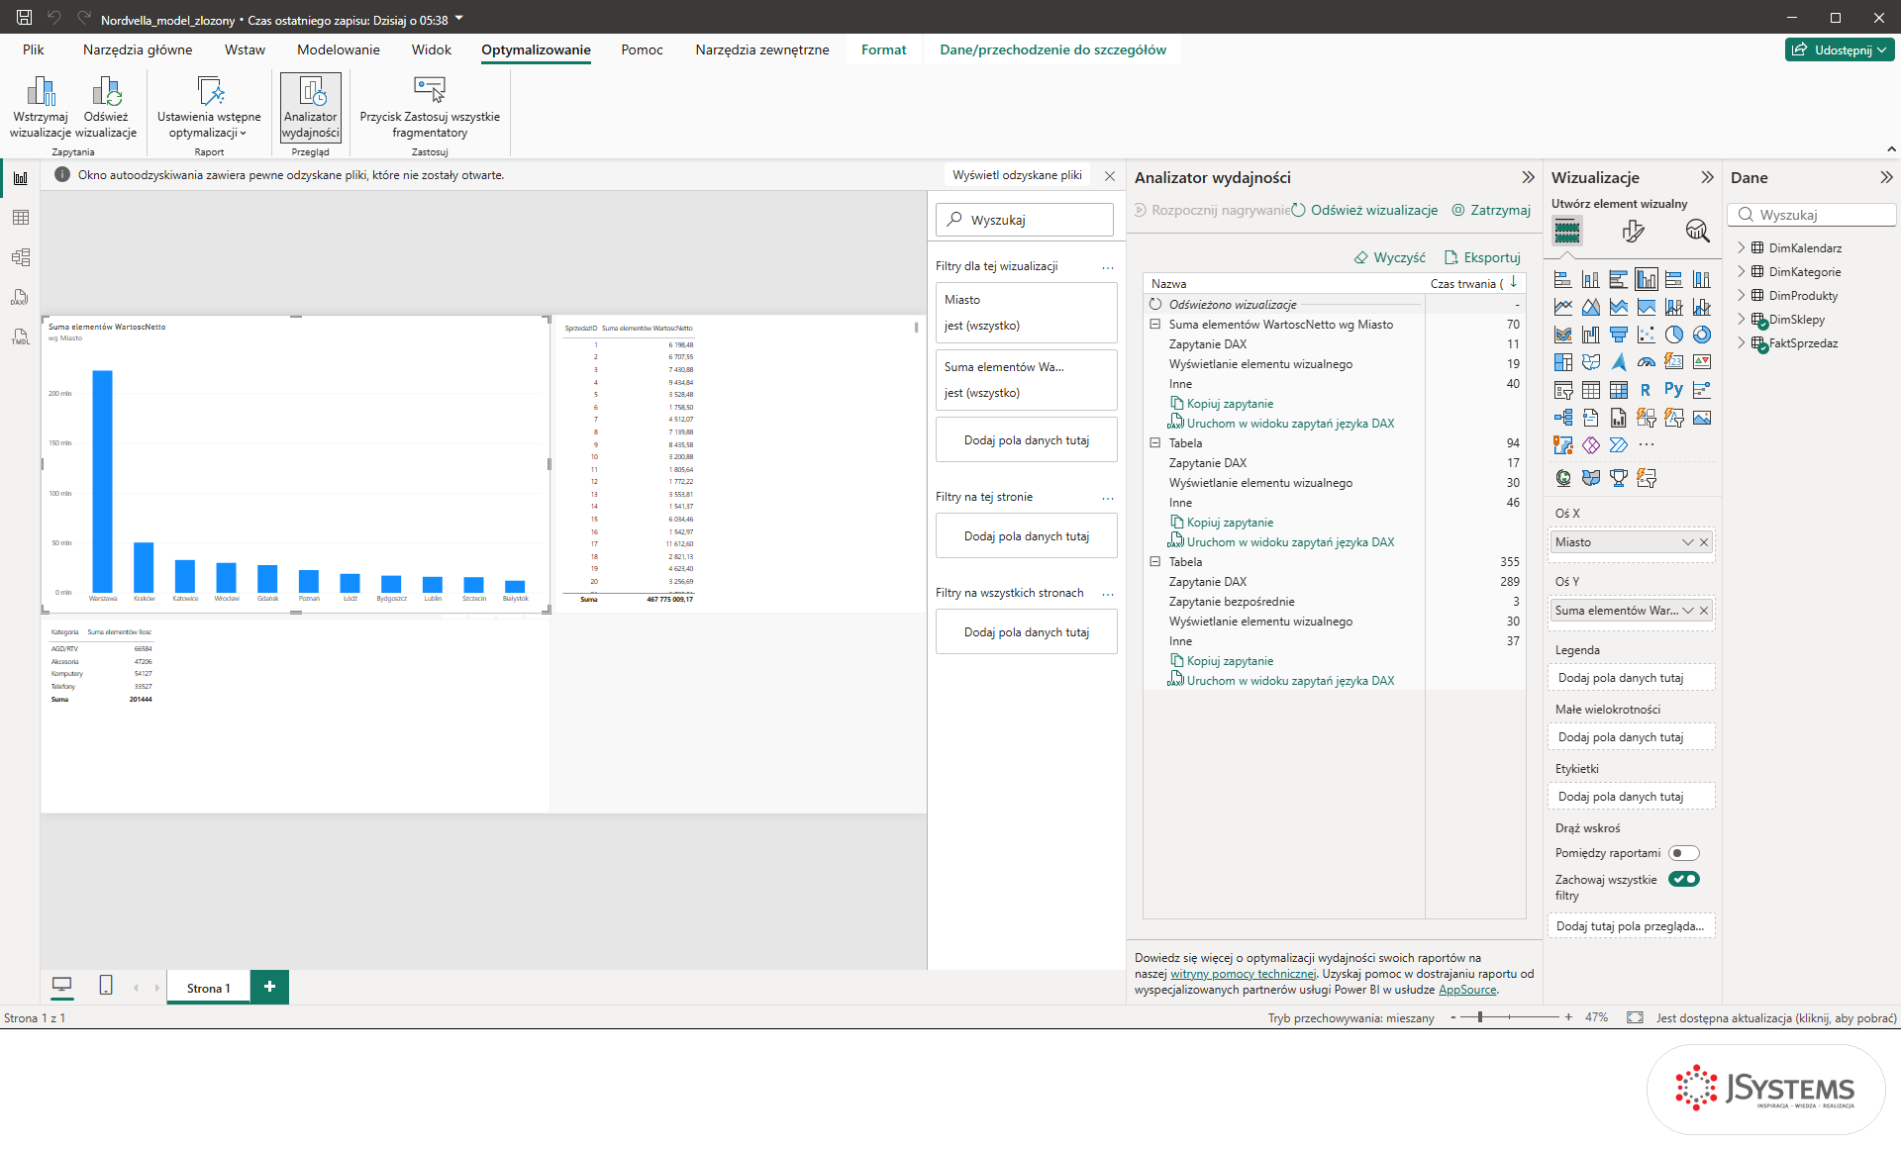Select the line chart visual icon

pos(1563,307)
